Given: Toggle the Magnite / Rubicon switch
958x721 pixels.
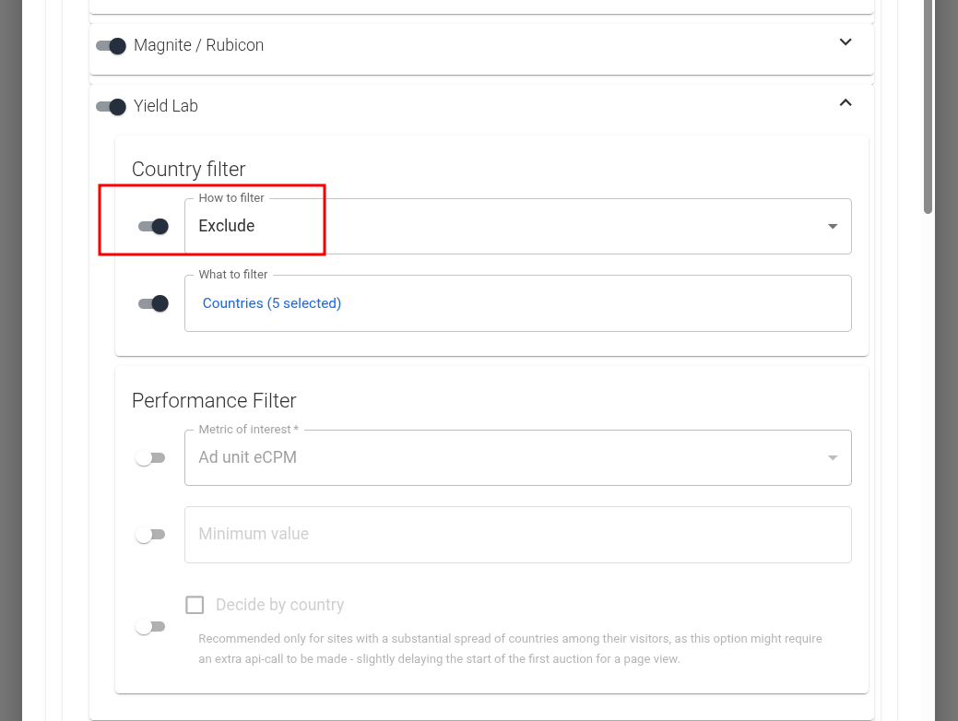Looking at the screenshot, I should pyautogui.click(x=111, y=46).
